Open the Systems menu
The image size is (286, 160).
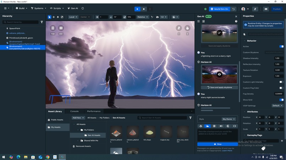38,8
